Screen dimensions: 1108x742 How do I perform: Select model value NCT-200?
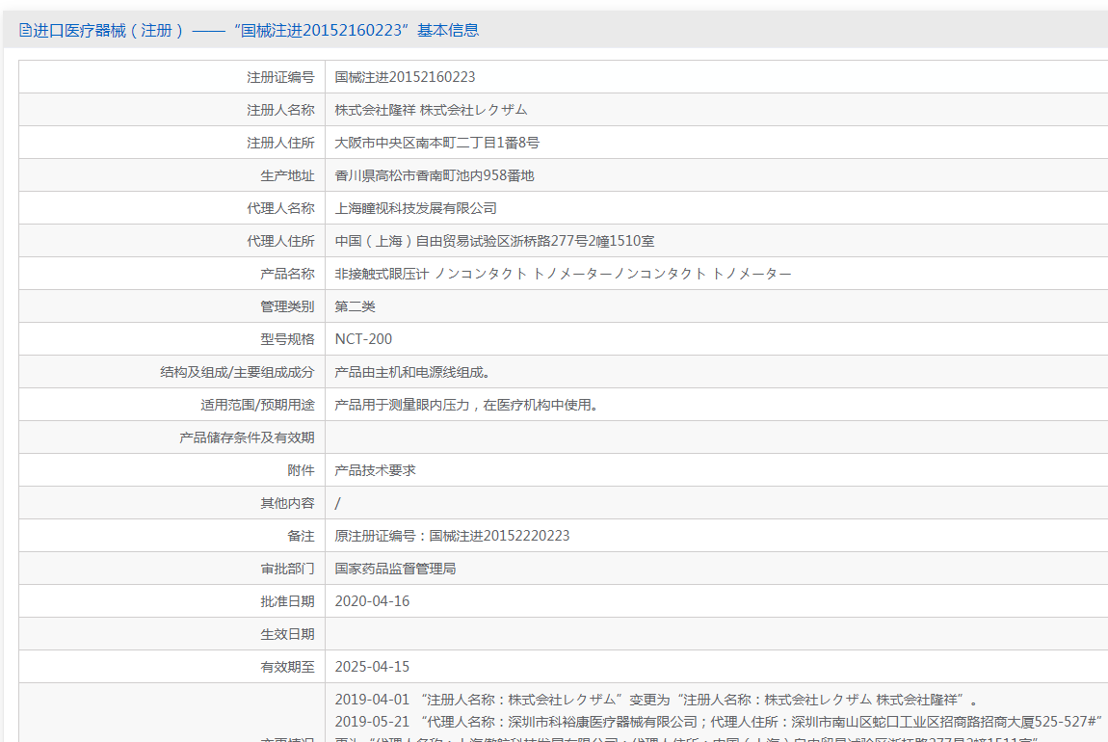pyautogui.click(x=363, y=339)
